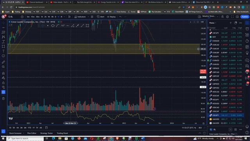This screenshot has width=250, height=141.
Task: Open the chart layout selector icon
Action: [x=199, y=17]
